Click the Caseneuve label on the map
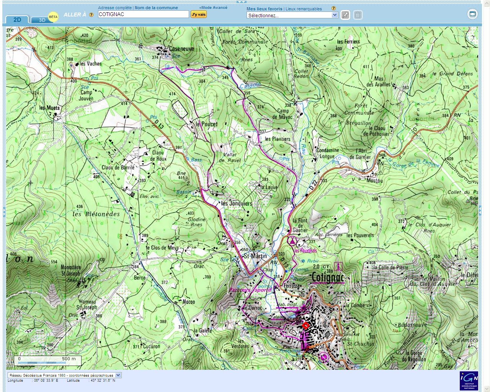The image size is (490, 392). (181, 49)
